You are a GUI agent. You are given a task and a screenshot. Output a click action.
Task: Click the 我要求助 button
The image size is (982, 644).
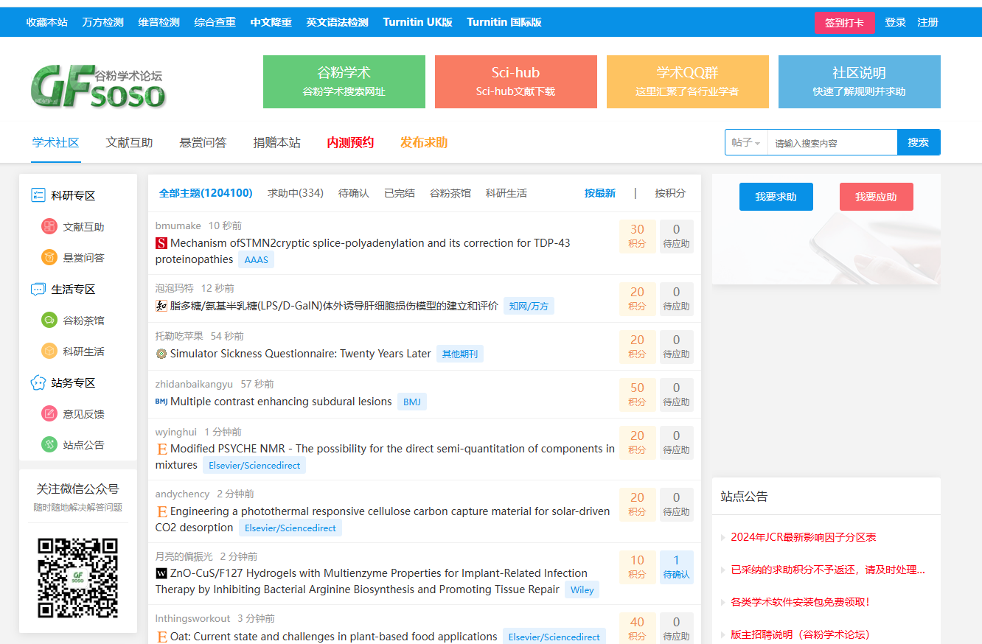pos(776,197)
